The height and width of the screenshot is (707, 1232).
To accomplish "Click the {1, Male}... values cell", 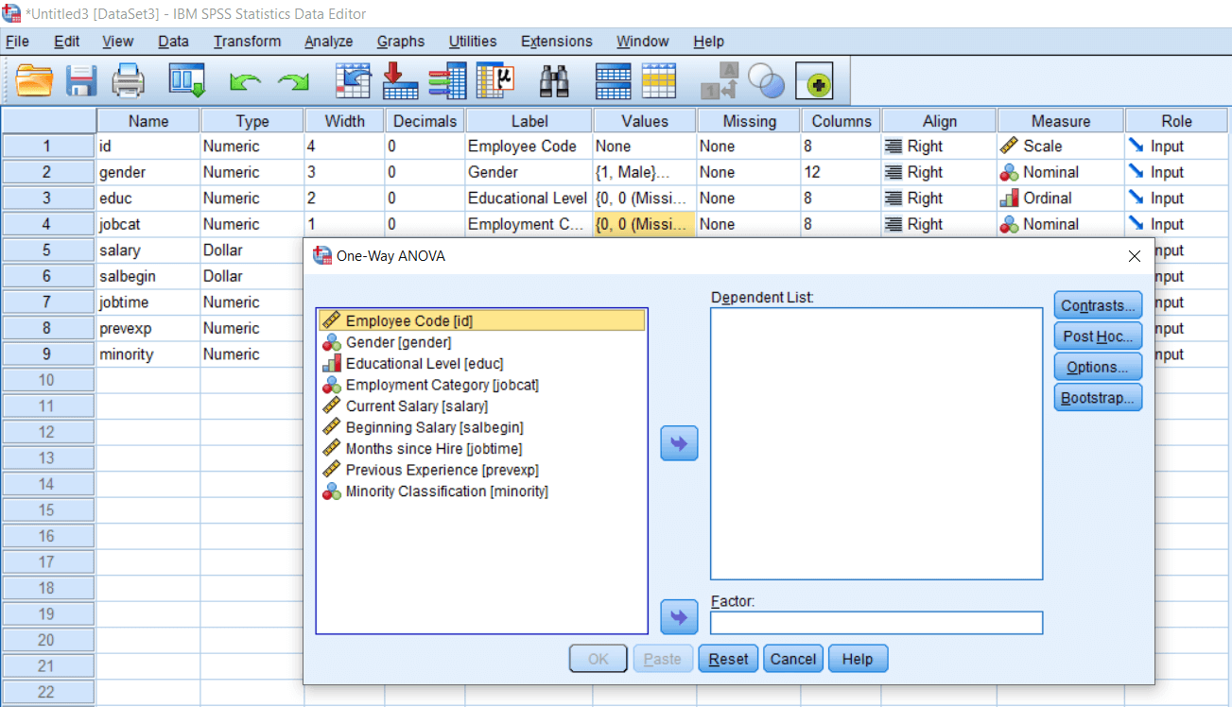I will tap(645, 172).
